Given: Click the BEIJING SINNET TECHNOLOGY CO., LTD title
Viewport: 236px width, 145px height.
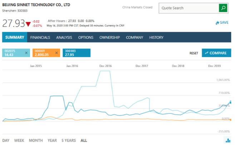Looking at the screenshot, I should pyautogui.click(x=36, y=5).
